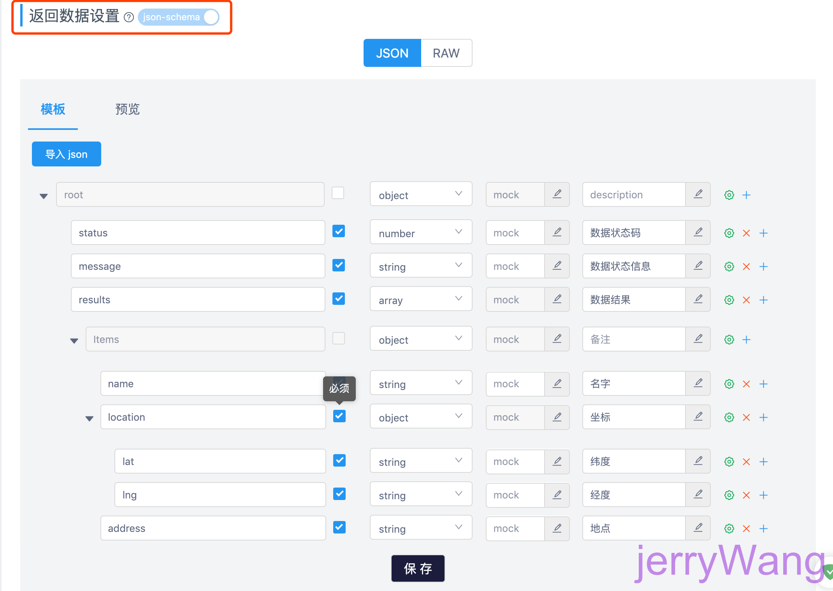
Task: Click the 保存 button
Action: click(418, 568)
